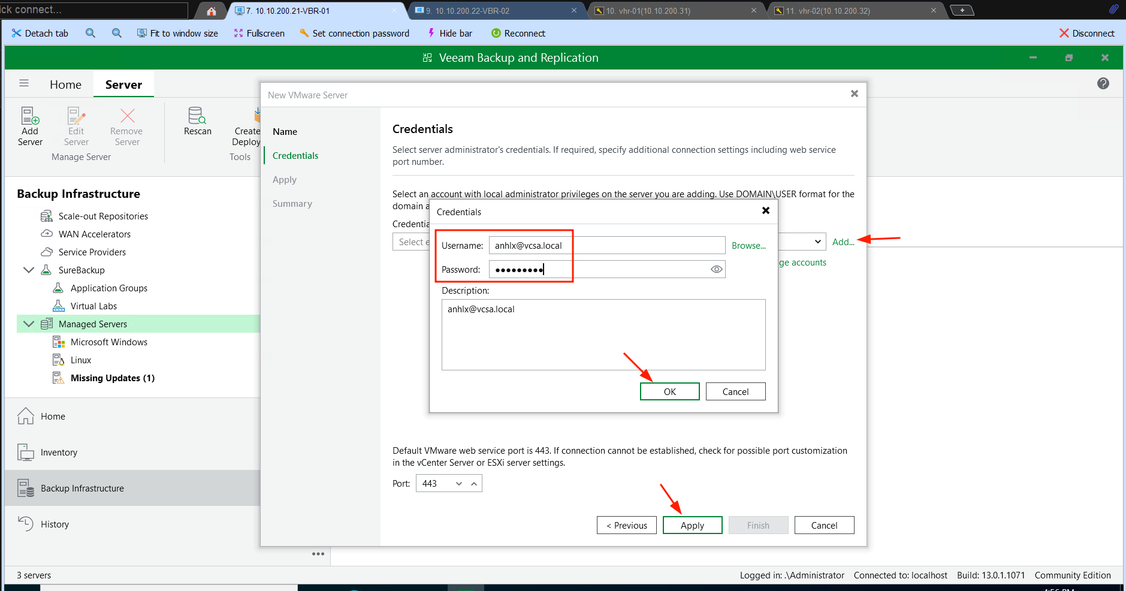Click the Missing Updates warning icon

(58, 378)
